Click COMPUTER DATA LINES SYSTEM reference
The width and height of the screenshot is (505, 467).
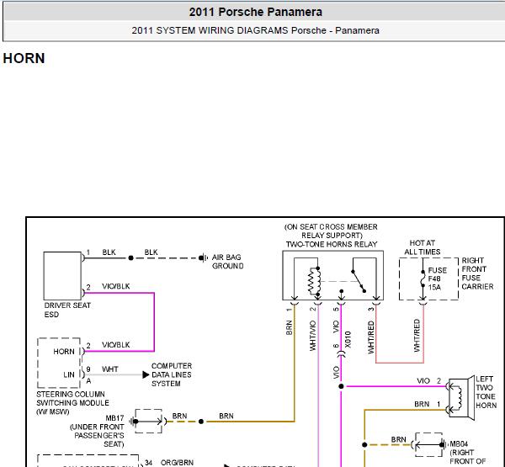pyautogui.click(x=172, y=375)
